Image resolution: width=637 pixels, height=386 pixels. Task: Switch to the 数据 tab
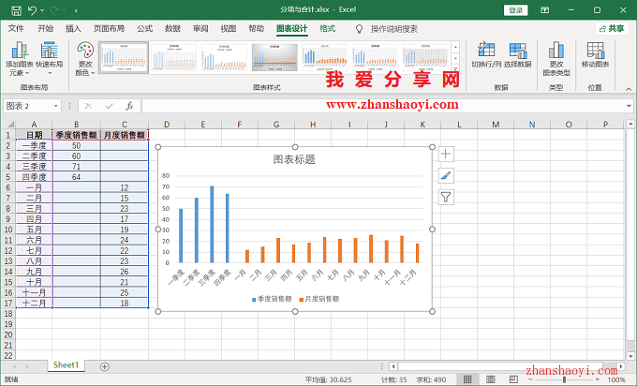pyautogui.click(x=172, y=28)
